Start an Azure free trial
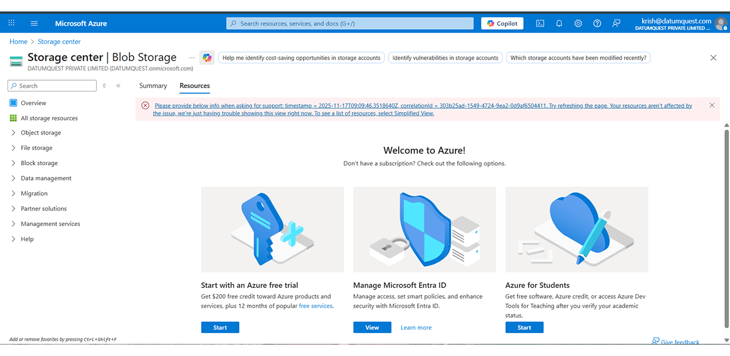Screen dimensions: 730x356 tap(220, 327)
